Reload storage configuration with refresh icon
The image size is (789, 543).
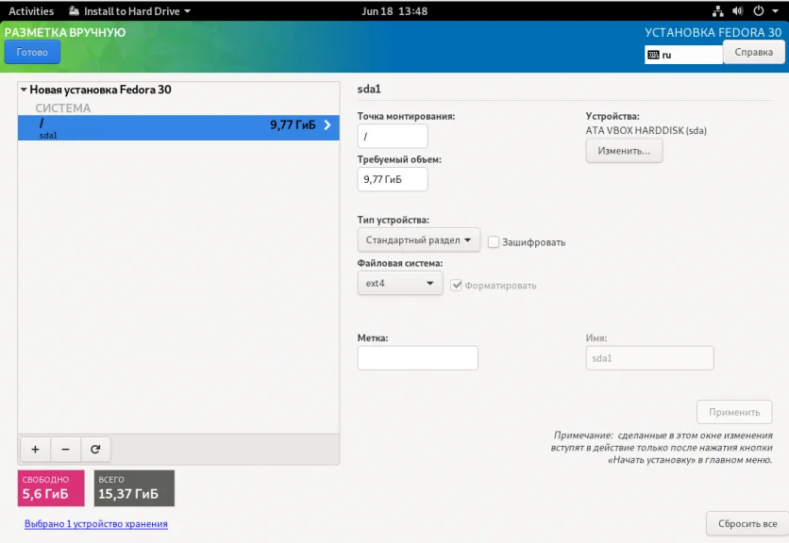tap(95, 449)
